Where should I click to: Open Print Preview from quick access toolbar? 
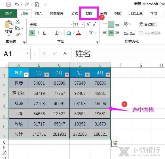37,5
